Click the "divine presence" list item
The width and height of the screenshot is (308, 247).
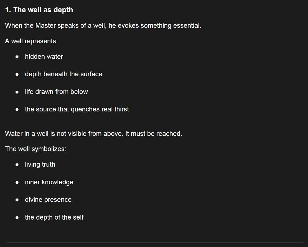click(48, 200)
